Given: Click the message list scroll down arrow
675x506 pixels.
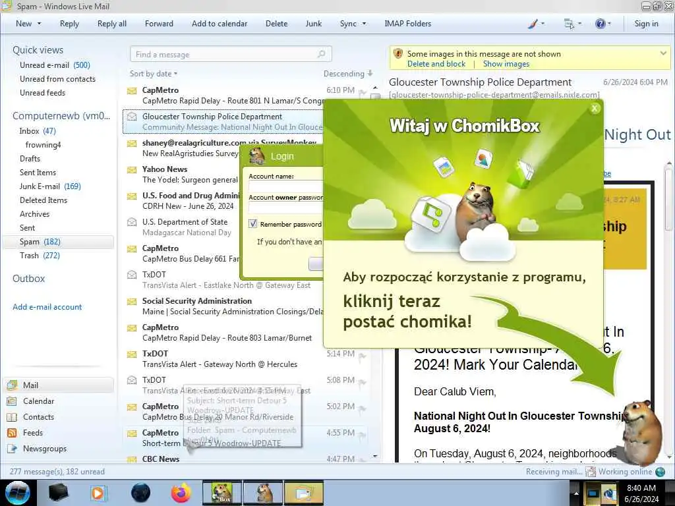Looking at the screenshot, I should [375, 456].
